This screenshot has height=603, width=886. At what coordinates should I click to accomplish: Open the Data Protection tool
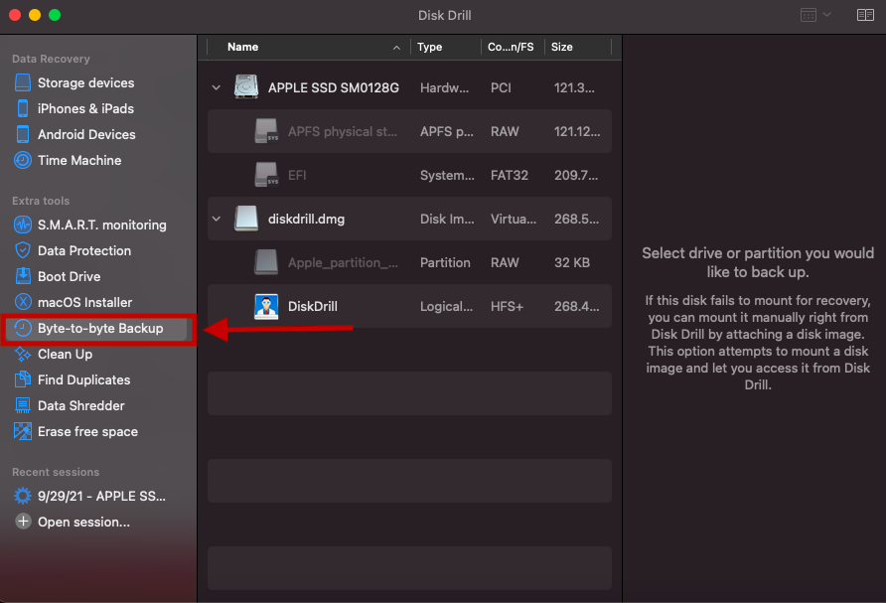pyautogui.click(x=84, y=250)
